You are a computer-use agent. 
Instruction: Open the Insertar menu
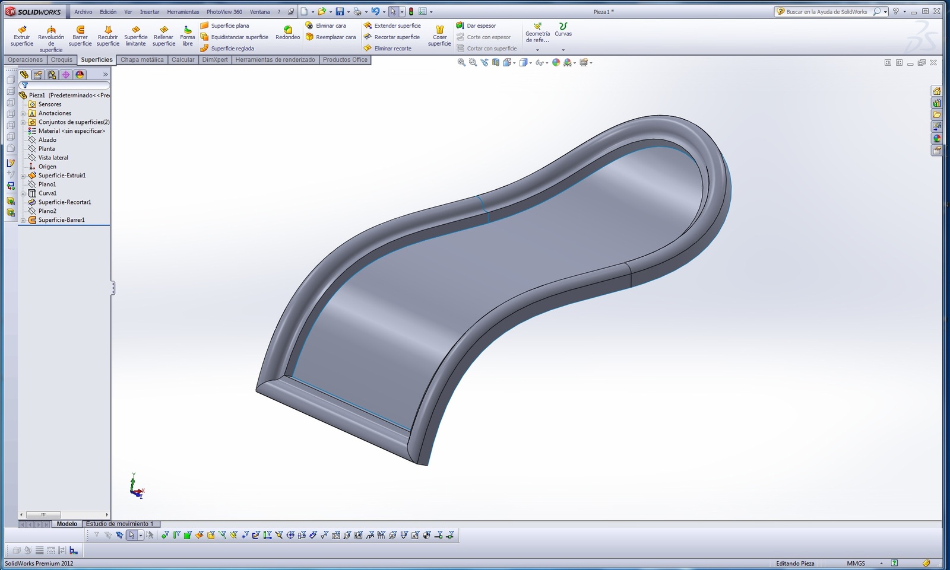click(150, 12)
